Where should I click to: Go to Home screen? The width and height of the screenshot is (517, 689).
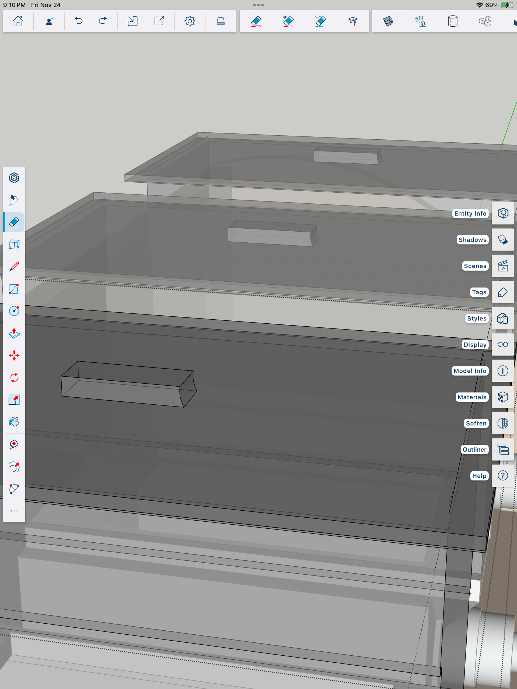click(18, 21)
